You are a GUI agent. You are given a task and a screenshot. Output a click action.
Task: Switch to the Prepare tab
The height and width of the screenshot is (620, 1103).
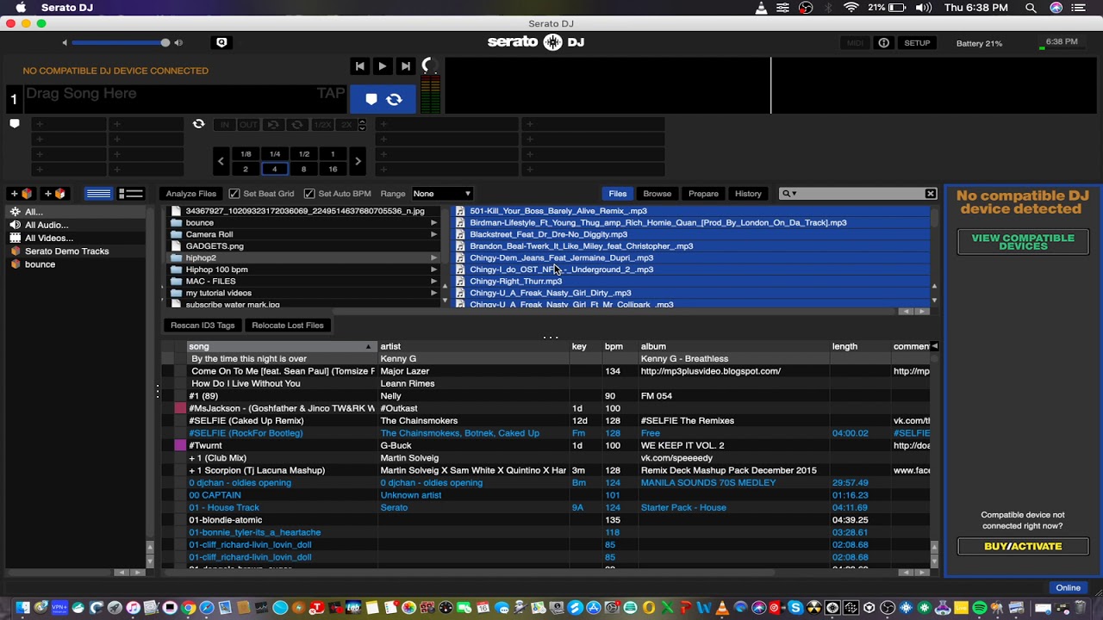coord(703,194)
